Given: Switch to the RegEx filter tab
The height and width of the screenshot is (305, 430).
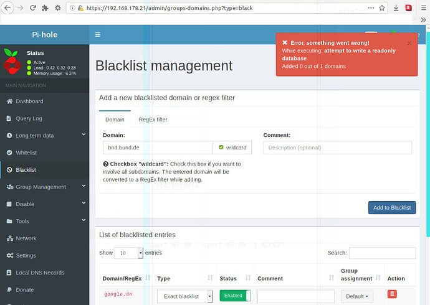Looking at the screenshot, I should (153, 120).
